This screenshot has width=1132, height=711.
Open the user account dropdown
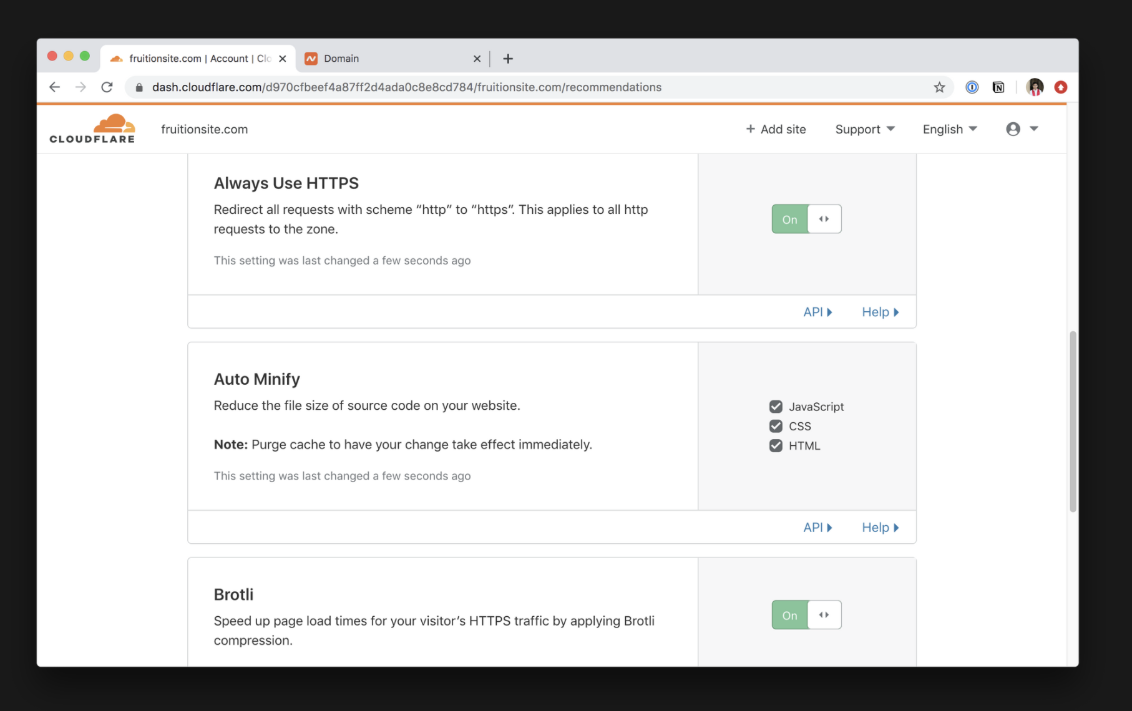point(1022,129)
